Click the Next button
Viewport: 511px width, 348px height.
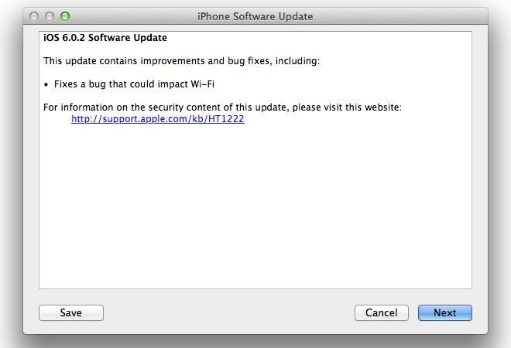pos(444,312)
